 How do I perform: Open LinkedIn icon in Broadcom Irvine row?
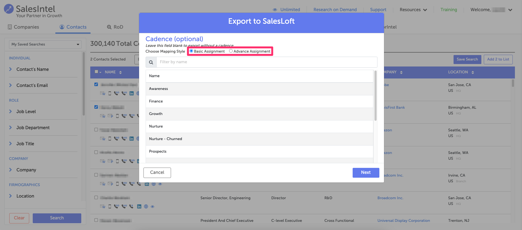(x=147, y=184)
